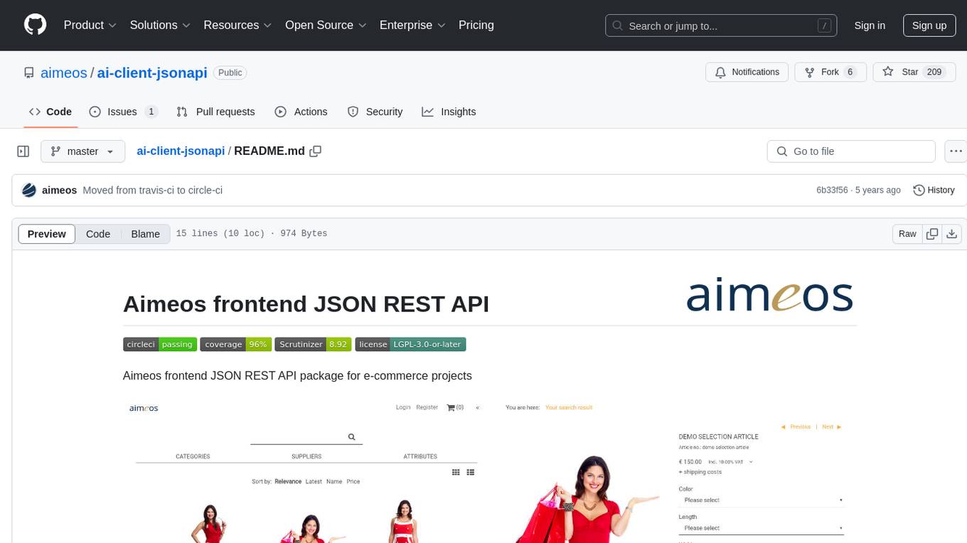This screenshot has width=967, height=543.
Task: Expand the Enterprise menu
Action: pyautogui.click(x=412, y=25)
